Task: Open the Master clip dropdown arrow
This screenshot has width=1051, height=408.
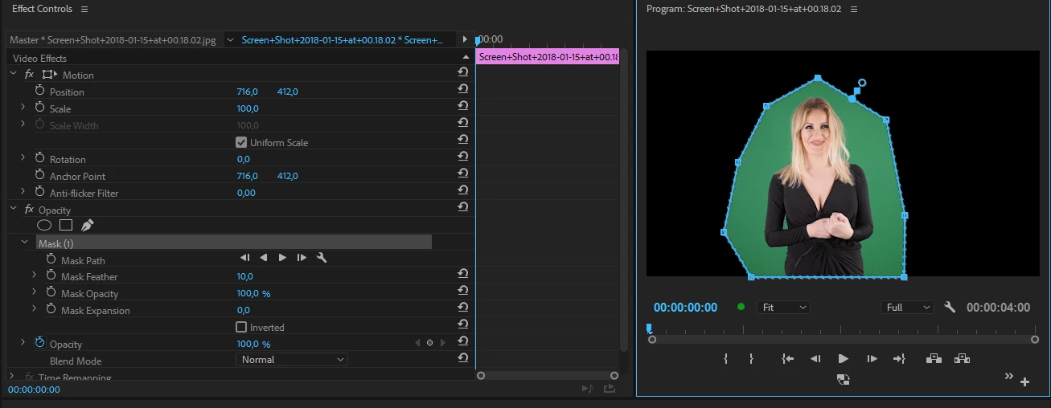Action: (x=230, y=39)
